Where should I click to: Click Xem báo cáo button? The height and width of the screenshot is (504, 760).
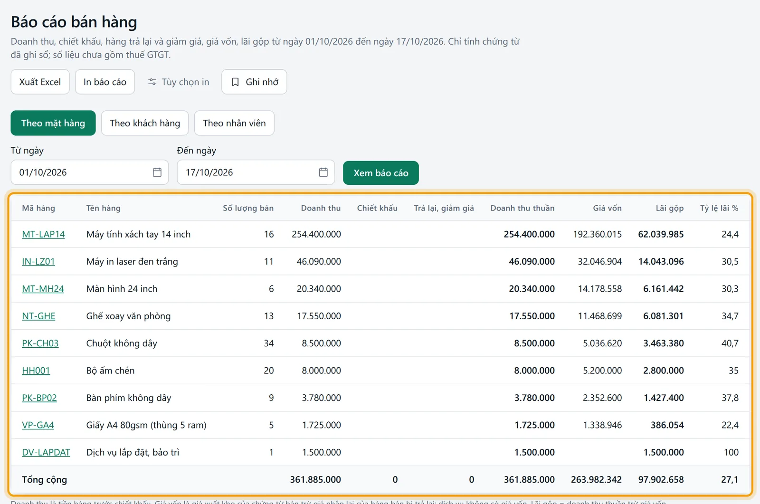[381, 173]
